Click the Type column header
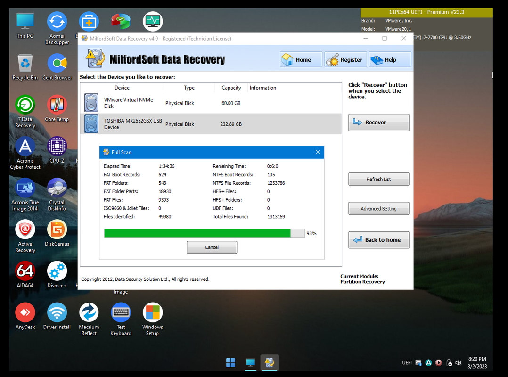Viewport: 508px width, 377px height. tap(189, 88)
